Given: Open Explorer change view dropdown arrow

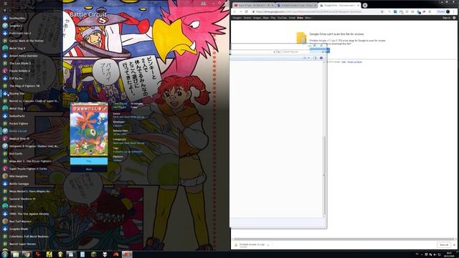Looking at the screenshot, I should [309, 58].
